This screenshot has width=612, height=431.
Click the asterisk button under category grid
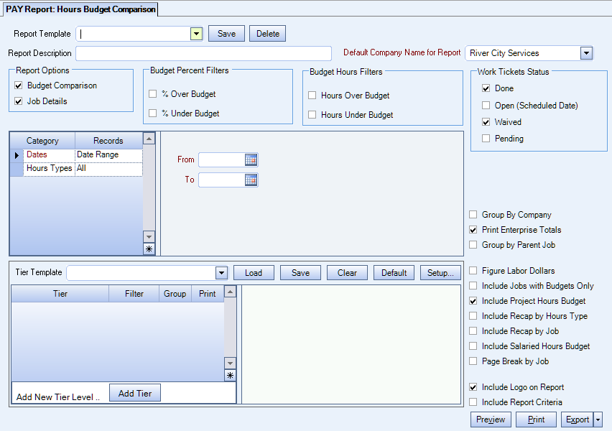pos(149,249)
